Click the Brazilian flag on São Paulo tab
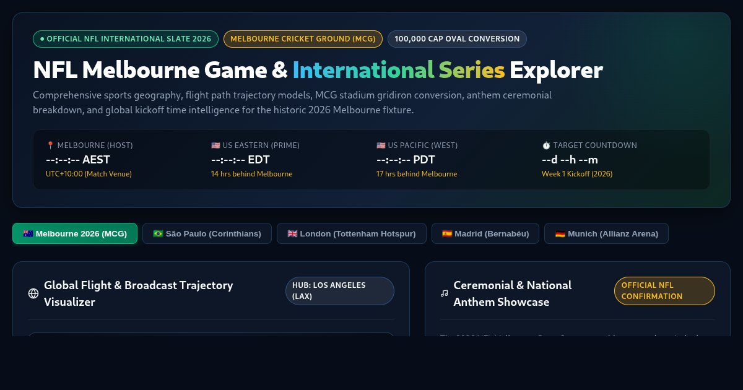This screenshot has width=743, height=390. tap(158, 233)
